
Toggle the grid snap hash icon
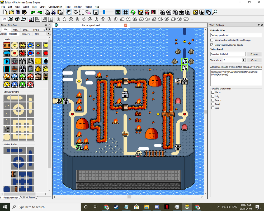point(126,12)
